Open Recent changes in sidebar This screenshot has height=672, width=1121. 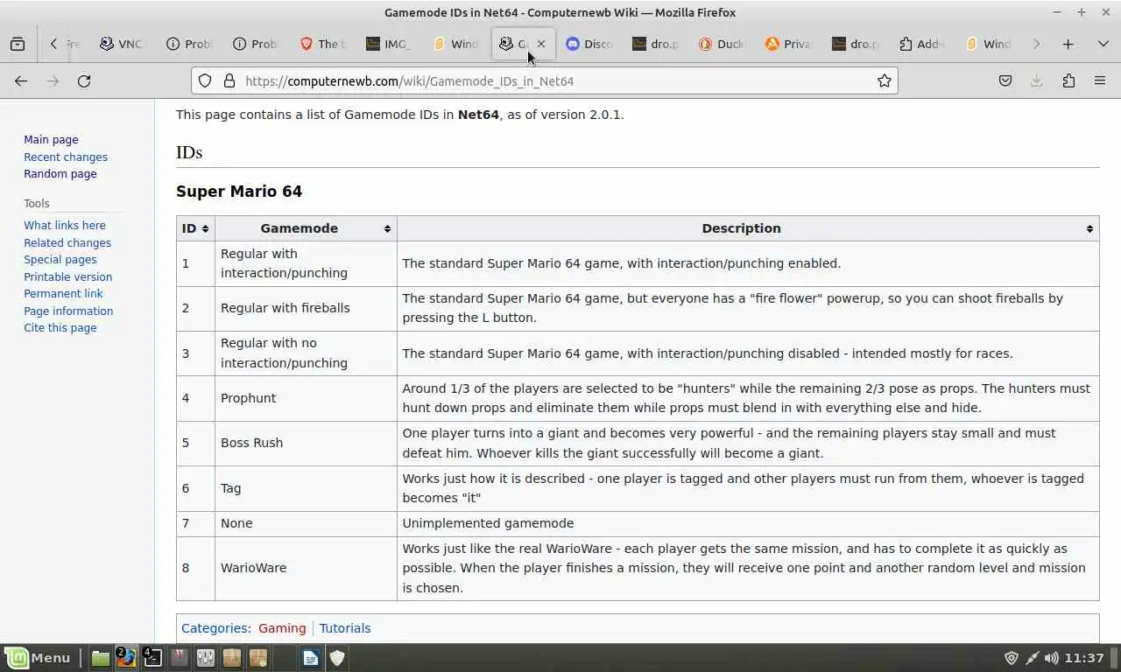tap(66, 157)
